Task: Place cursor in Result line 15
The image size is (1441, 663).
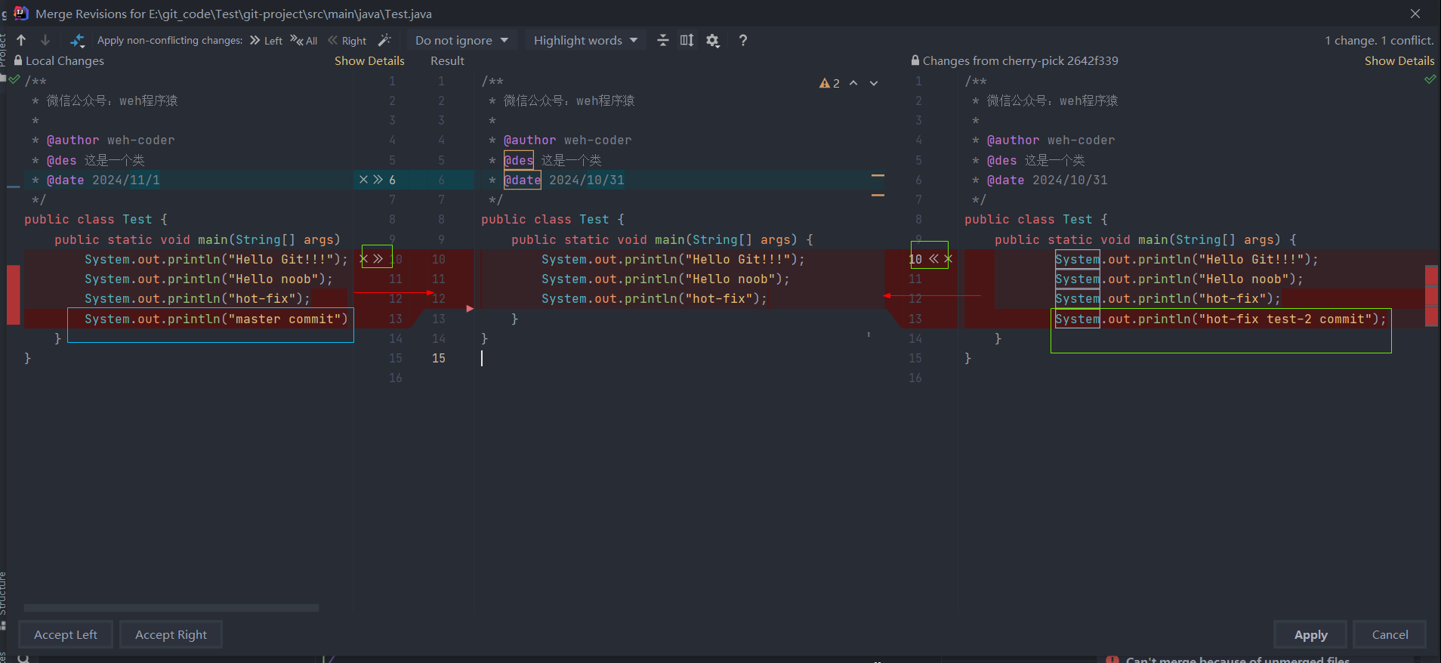Action: click(x=680, y=358)
